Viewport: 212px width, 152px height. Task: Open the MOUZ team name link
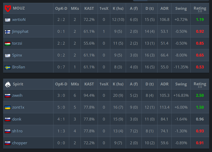(19, 8)
